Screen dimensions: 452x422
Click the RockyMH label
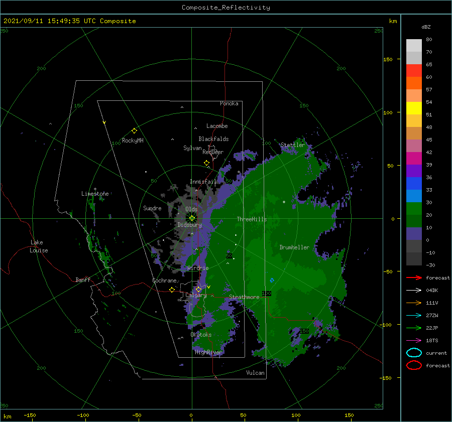[x=133, y=140]
